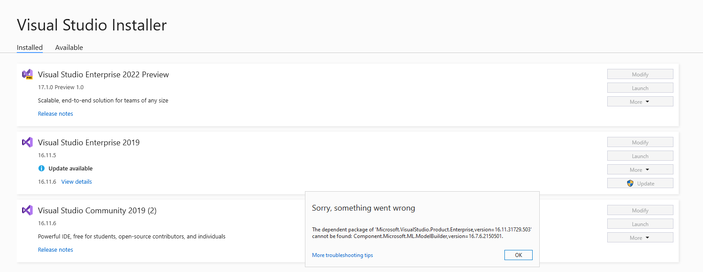Image resolution: width=703 pixels, height=272 pixels.
Task: Modify Visual Studio Enterprise 2022 Preview
Action: [640, 74]
